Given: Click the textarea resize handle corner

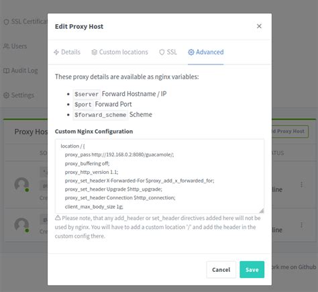Looking at the screenshot, I should (x=261, y=211).
